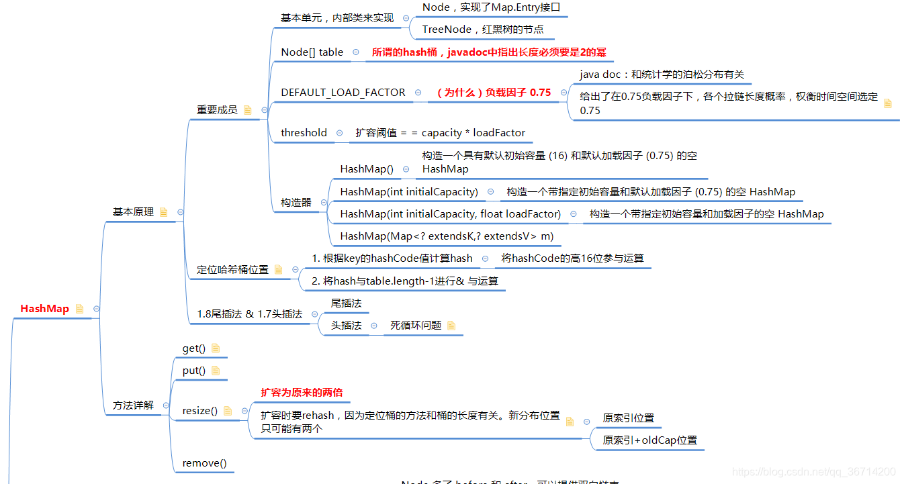Collapse the 1.8尾插法 & 1.7头插法 branch
Viewport: 902px width, 484px height.
click(x=314, y=314)
